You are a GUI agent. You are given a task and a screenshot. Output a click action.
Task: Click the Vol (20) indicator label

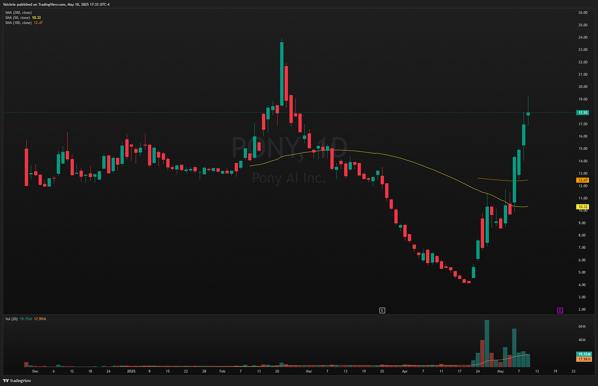(11, 319)
